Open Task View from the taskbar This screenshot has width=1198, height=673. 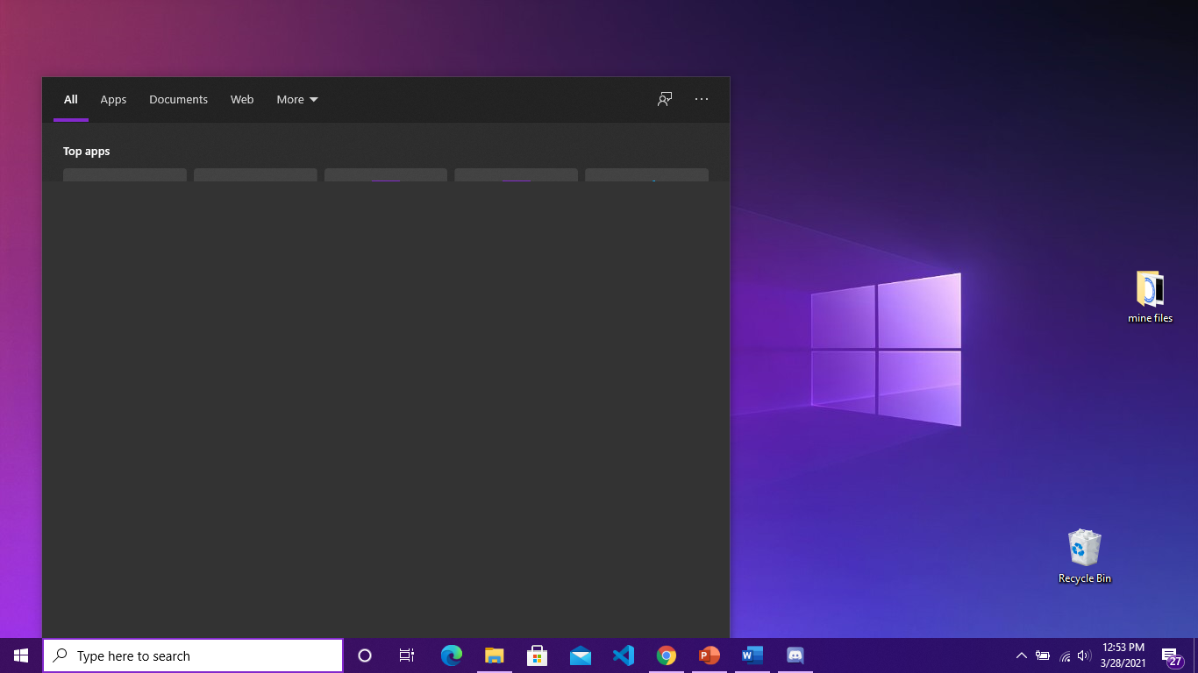tap(407, 655)
